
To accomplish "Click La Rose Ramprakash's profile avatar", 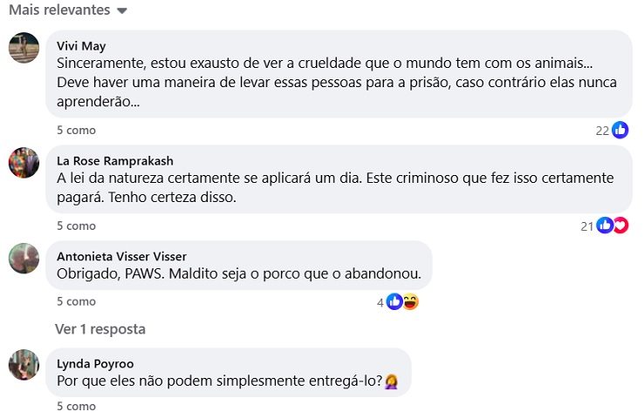I will (x=24, y=163).
